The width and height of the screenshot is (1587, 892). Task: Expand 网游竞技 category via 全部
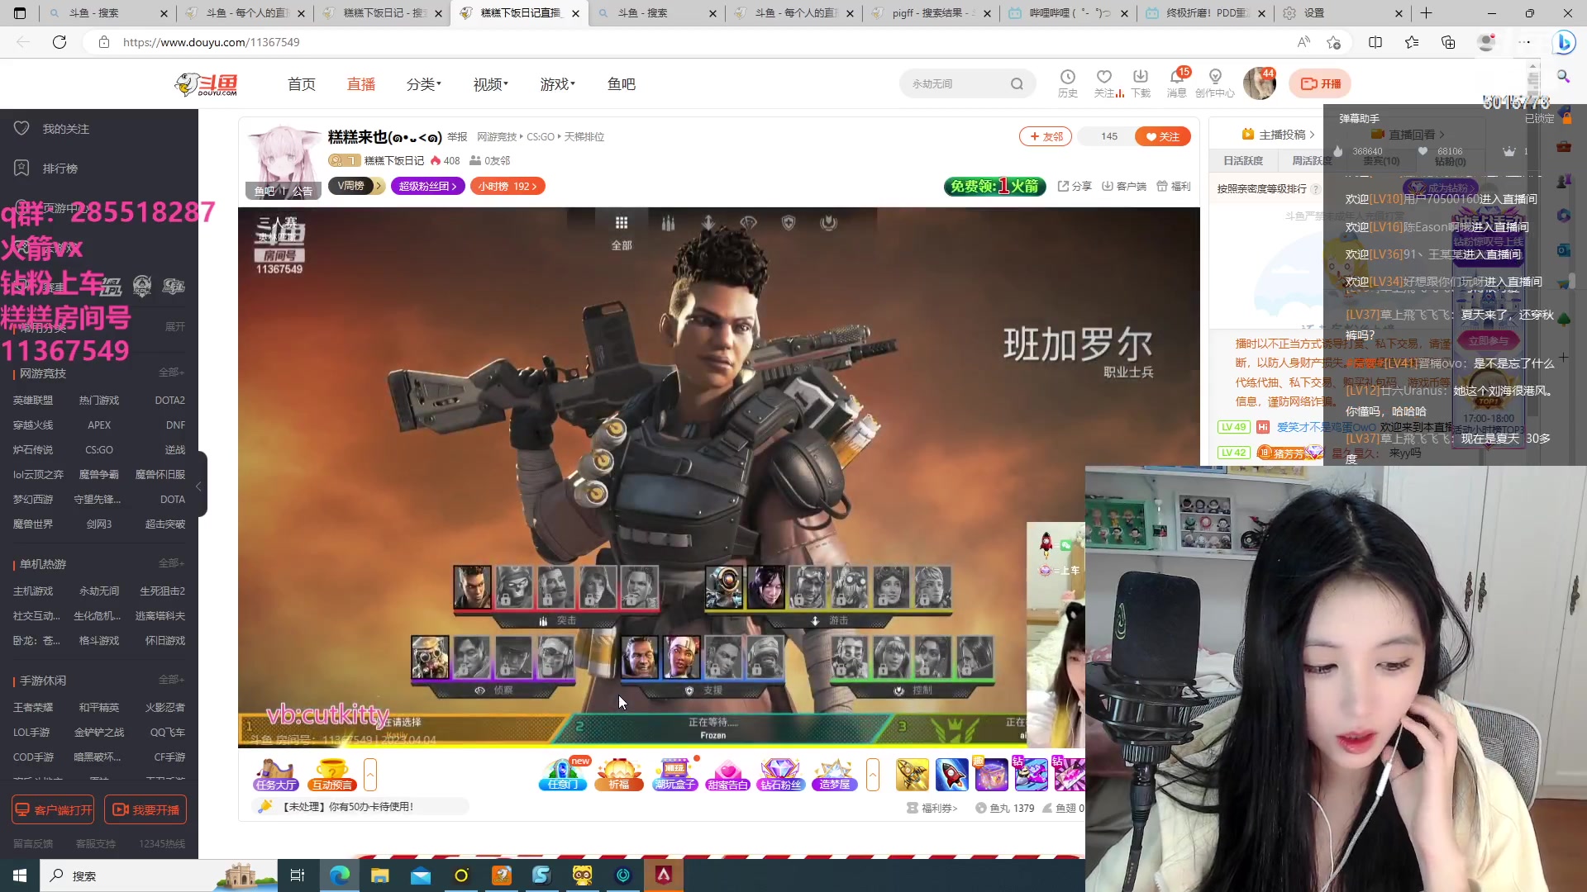click(x=171, y=372)
